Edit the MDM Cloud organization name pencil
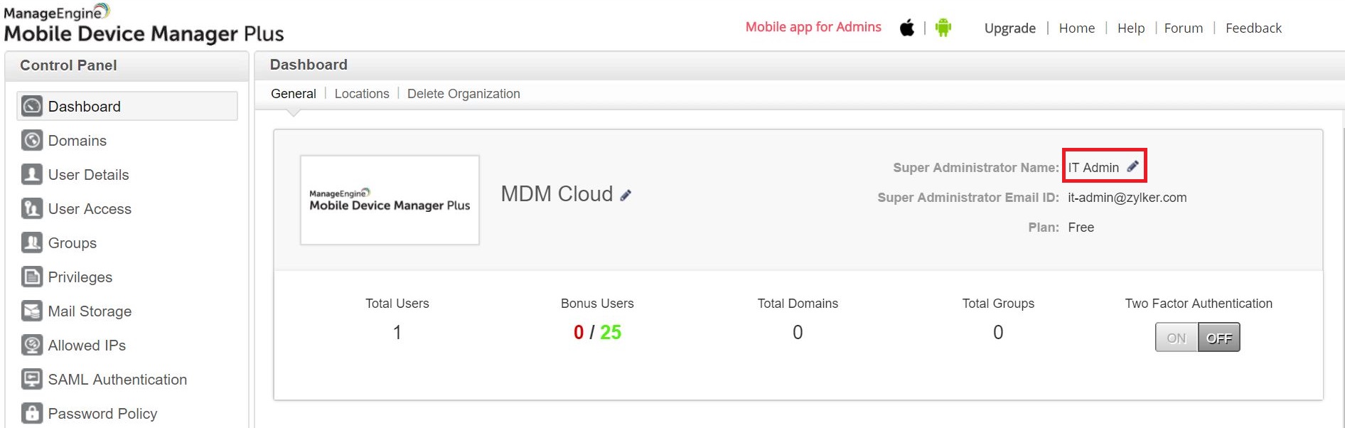1345x428 pixels. tap(626, 195)
